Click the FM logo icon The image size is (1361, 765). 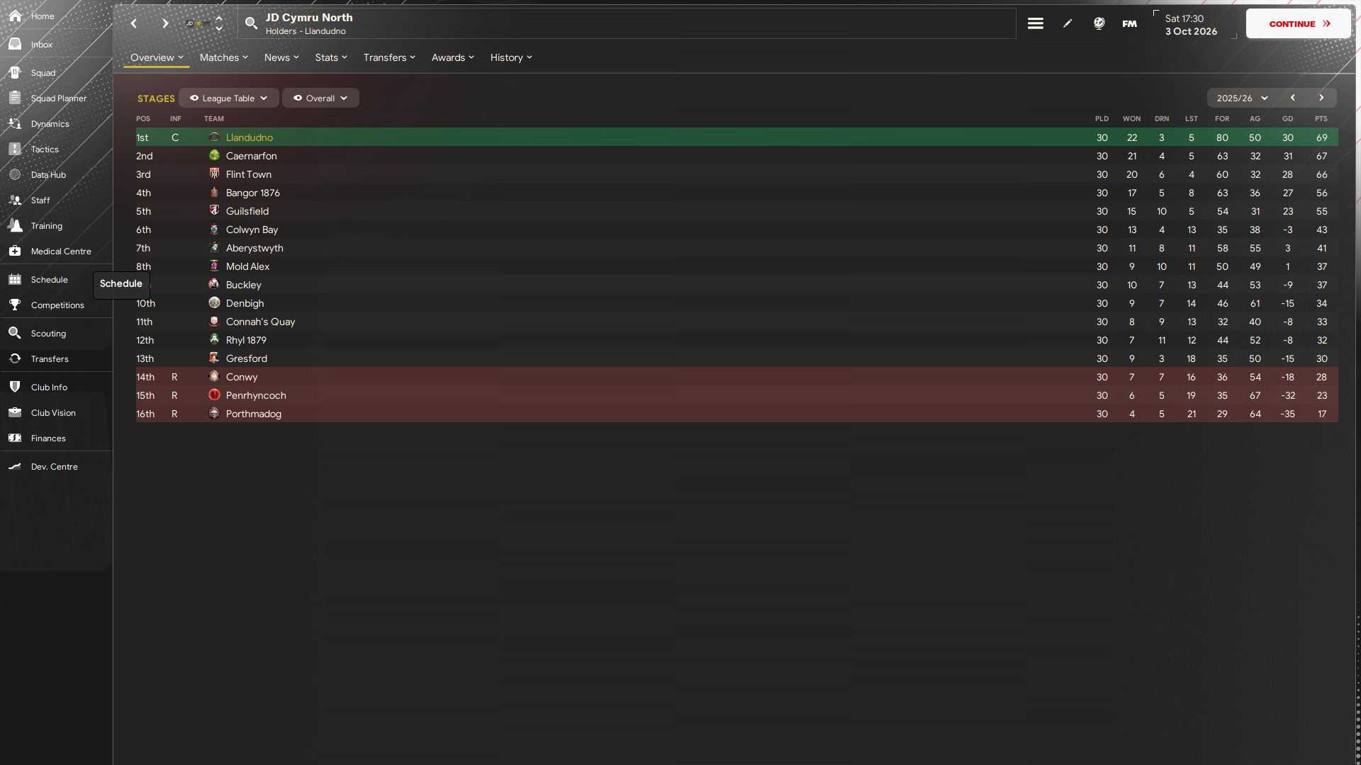click(x=1129, y=23)
